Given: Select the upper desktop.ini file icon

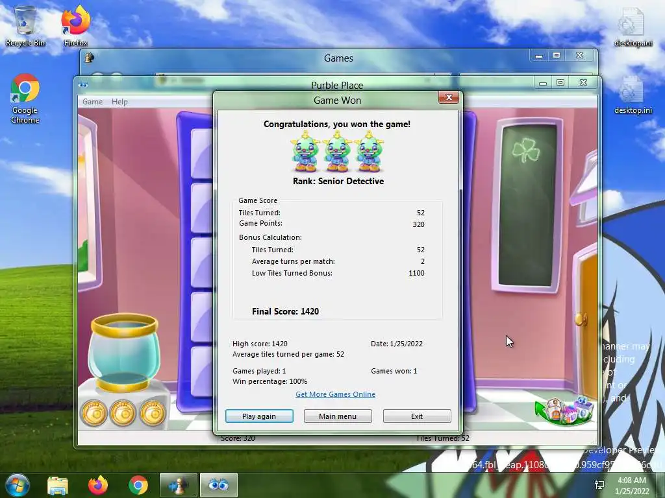Looking at the screenshot, I should click(633, 27).
